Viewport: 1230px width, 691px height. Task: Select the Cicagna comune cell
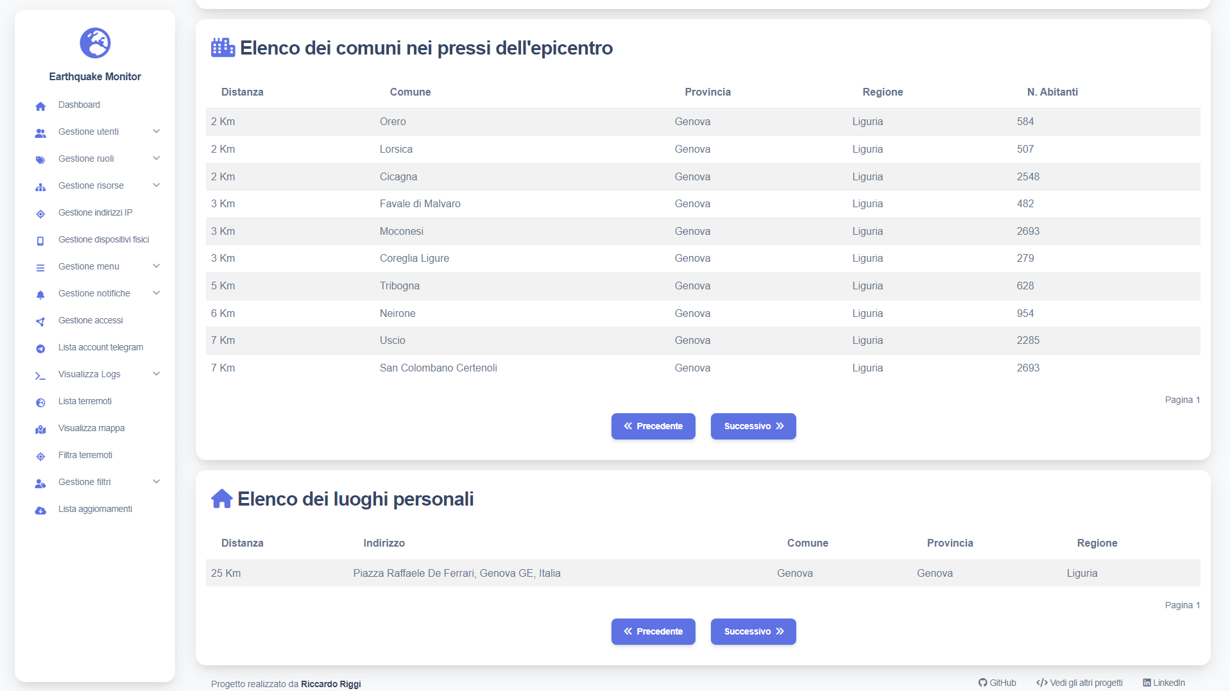click(x=398, y=176)
